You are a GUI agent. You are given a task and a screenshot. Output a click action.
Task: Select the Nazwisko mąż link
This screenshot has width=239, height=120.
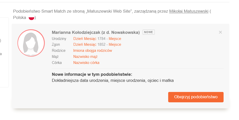coord(85,57)
